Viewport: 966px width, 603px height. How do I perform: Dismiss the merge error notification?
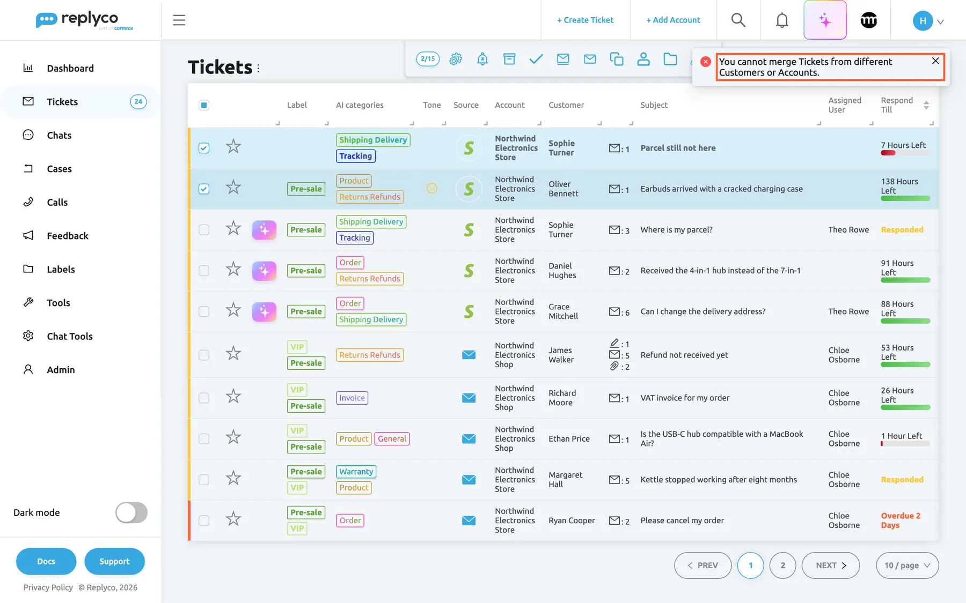[x=935, y=61]
